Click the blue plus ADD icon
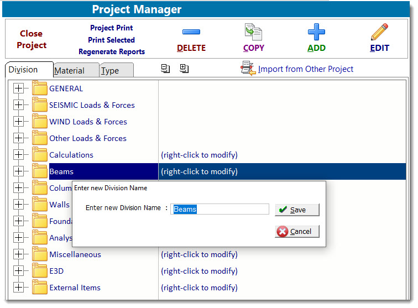 (316, 32)
